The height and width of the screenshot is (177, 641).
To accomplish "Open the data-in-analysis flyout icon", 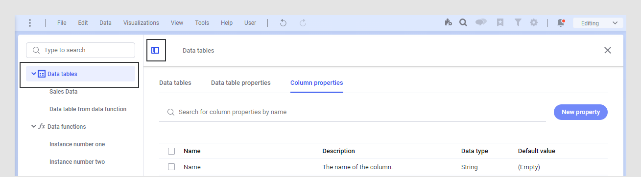I will [448, 22].
